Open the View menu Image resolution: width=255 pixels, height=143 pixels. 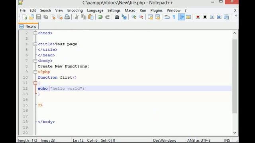[x=59, y=10]
